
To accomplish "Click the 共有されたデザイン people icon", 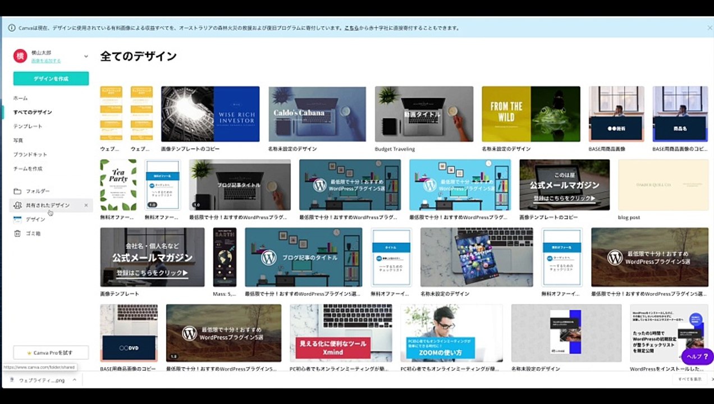I will 17,205.
